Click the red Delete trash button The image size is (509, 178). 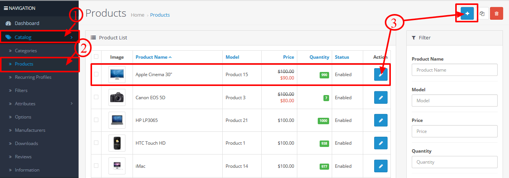pos(497,14)
